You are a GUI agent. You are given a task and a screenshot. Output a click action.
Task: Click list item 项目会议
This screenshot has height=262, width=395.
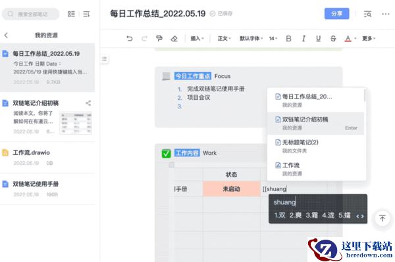pyautogui.click(x=199, y=97)
